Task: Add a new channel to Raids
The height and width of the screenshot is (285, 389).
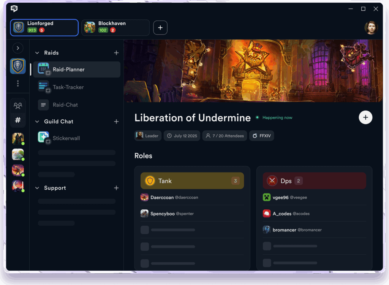Action: click(x=116, y=53)
